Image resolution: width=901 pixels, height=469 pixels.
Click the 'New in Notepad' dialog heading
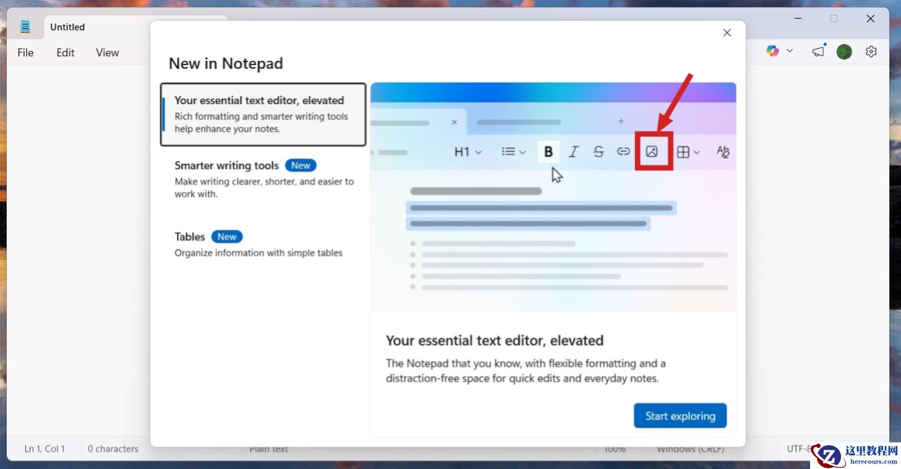(x=226, y=63)
